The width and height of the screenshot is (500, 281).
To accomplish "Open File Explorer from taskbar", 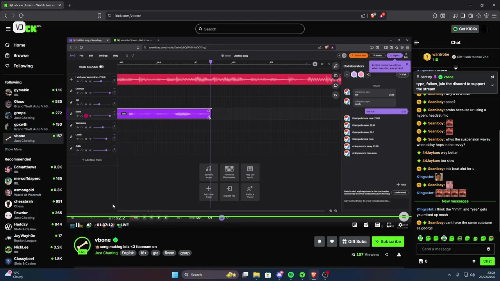I will point(256,275).
